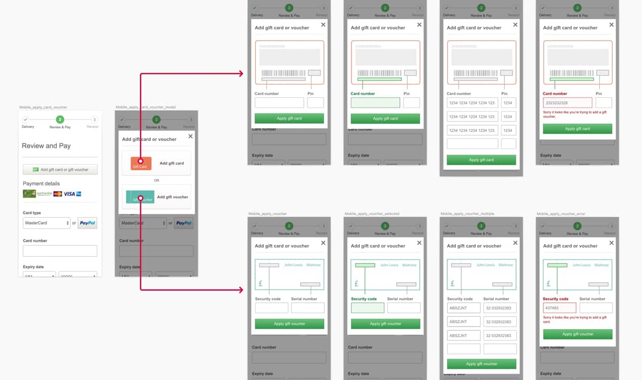Image resolution: width=642 pixels, height=380 pixels.
Task: Click the Security code field showing ABSZJNT
Action: tap(463, 307)
